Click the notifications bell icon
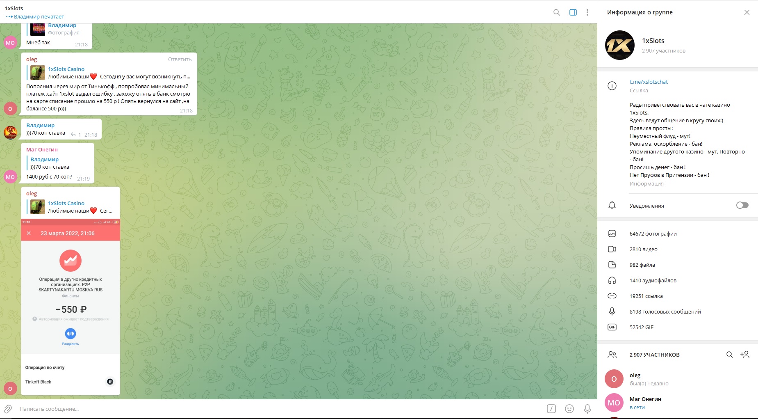 click(612, 205)
